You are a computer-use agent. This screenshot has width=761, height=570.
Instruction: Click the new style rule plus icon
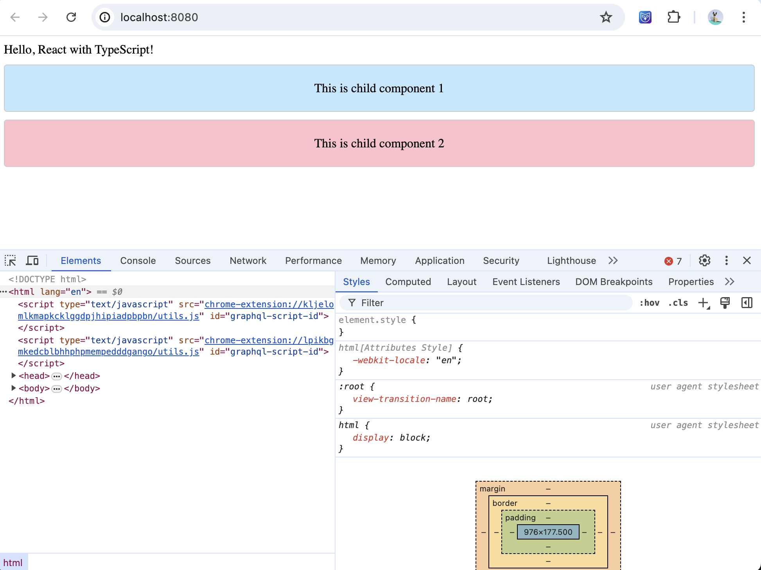tap(704, 303)
